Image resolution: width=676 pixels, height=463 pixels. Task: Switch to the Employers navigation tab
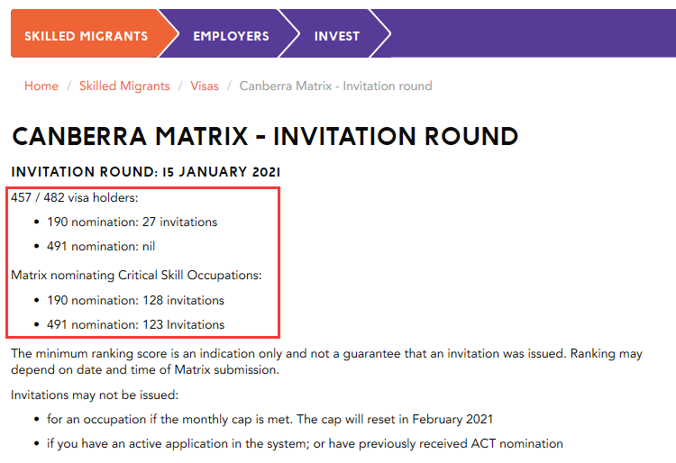pos(231,36)
